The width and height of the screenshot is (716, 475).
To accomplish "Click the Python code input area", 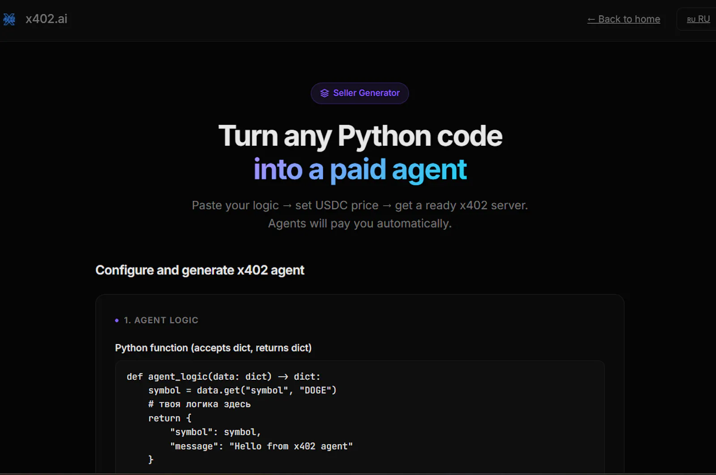I will [360, 418].
